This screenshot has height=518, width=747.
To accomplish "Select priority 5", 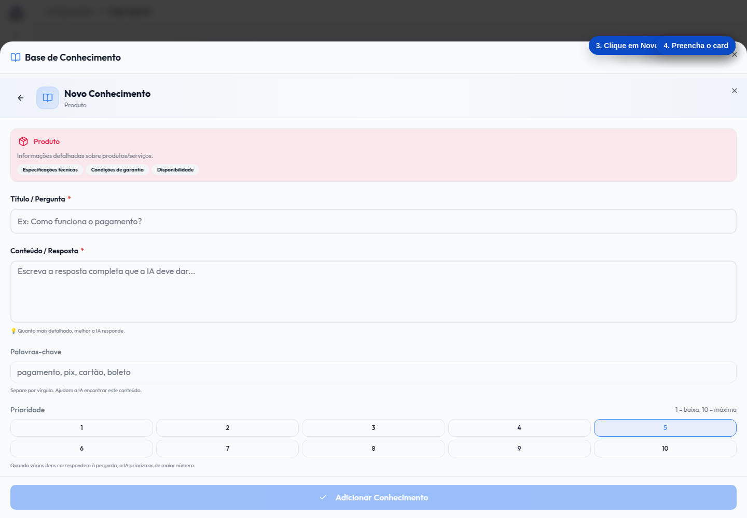I will pyautogui.click(x=665, y=428).
